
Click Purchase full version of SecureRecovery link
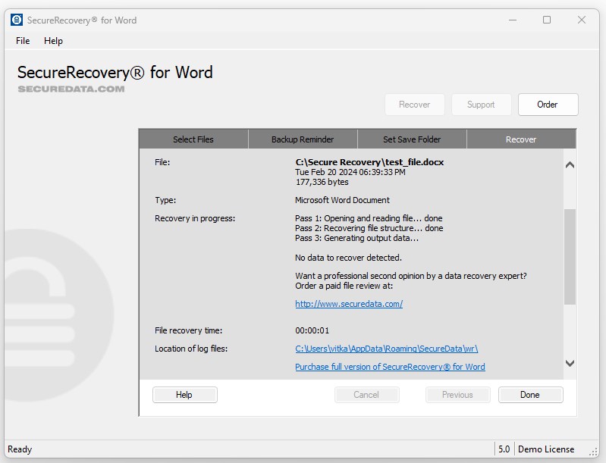point(390,367)
